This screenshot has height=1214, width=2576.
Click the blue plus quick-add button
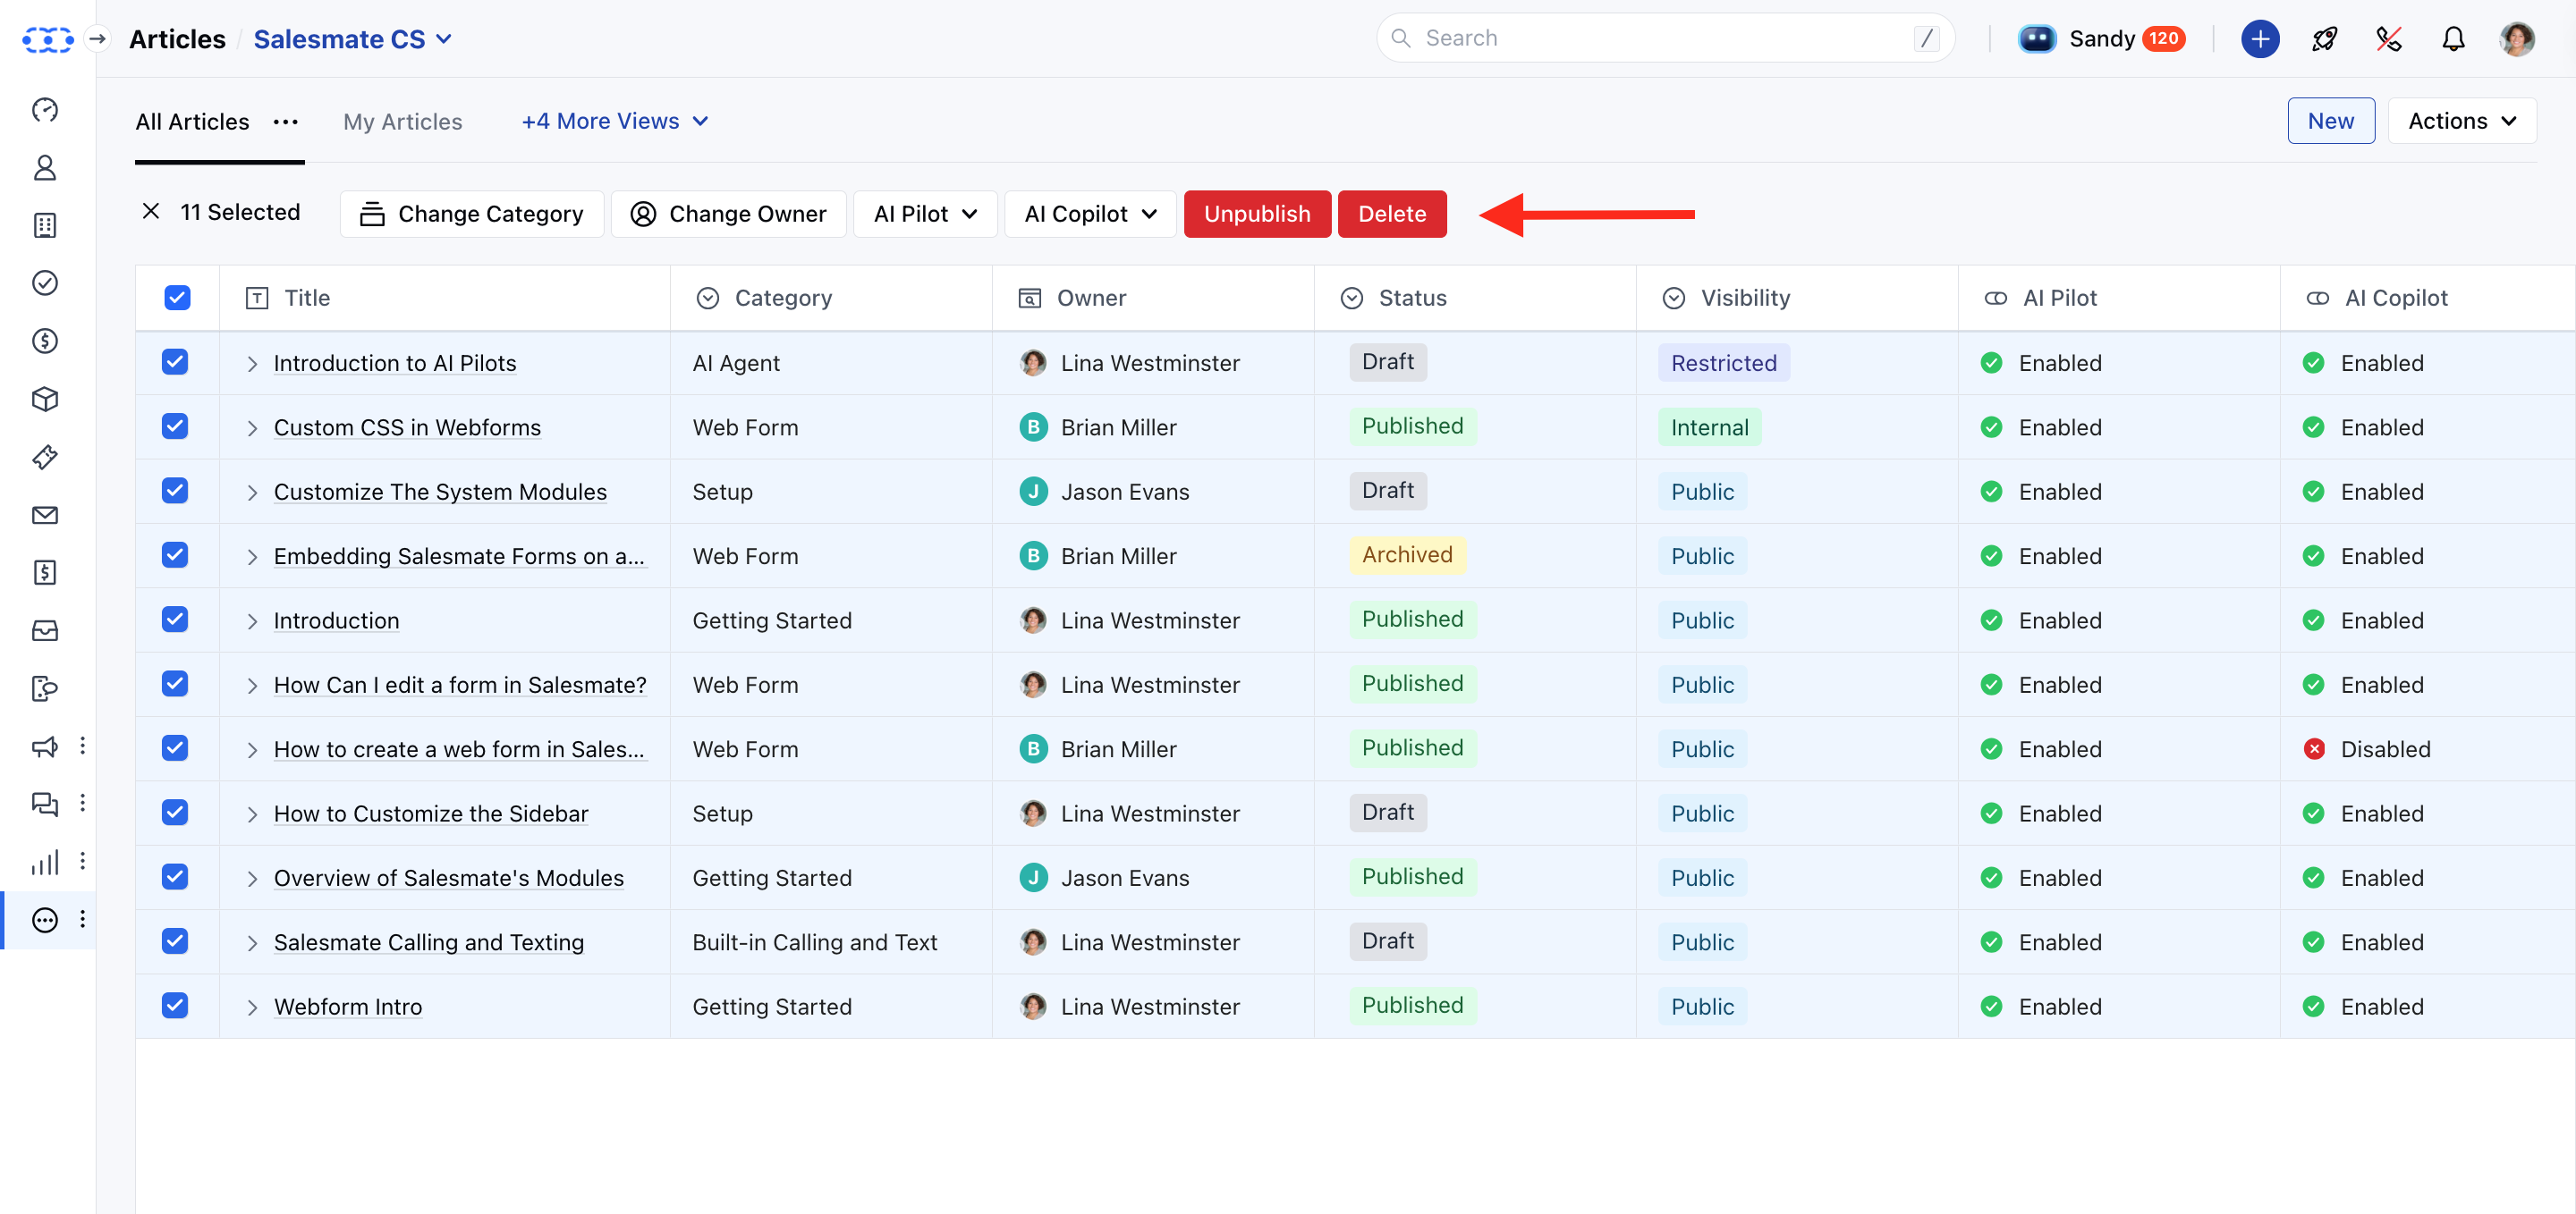pos(2259,39)
